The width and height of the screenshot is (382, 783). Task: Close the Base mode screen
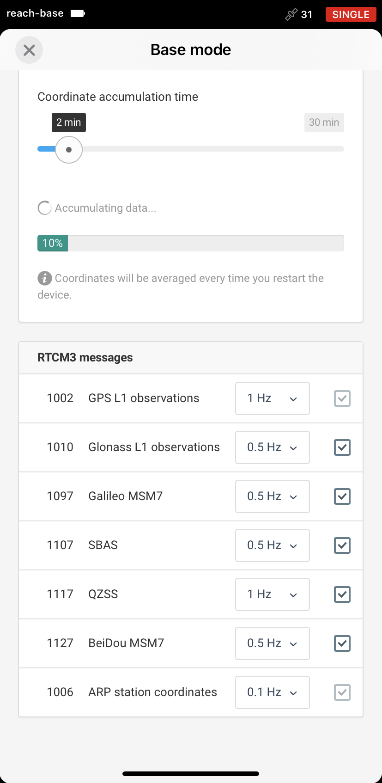pos(29,50)
